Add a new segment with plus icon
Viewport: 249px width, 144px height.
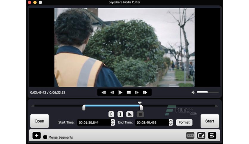[37, 135]
